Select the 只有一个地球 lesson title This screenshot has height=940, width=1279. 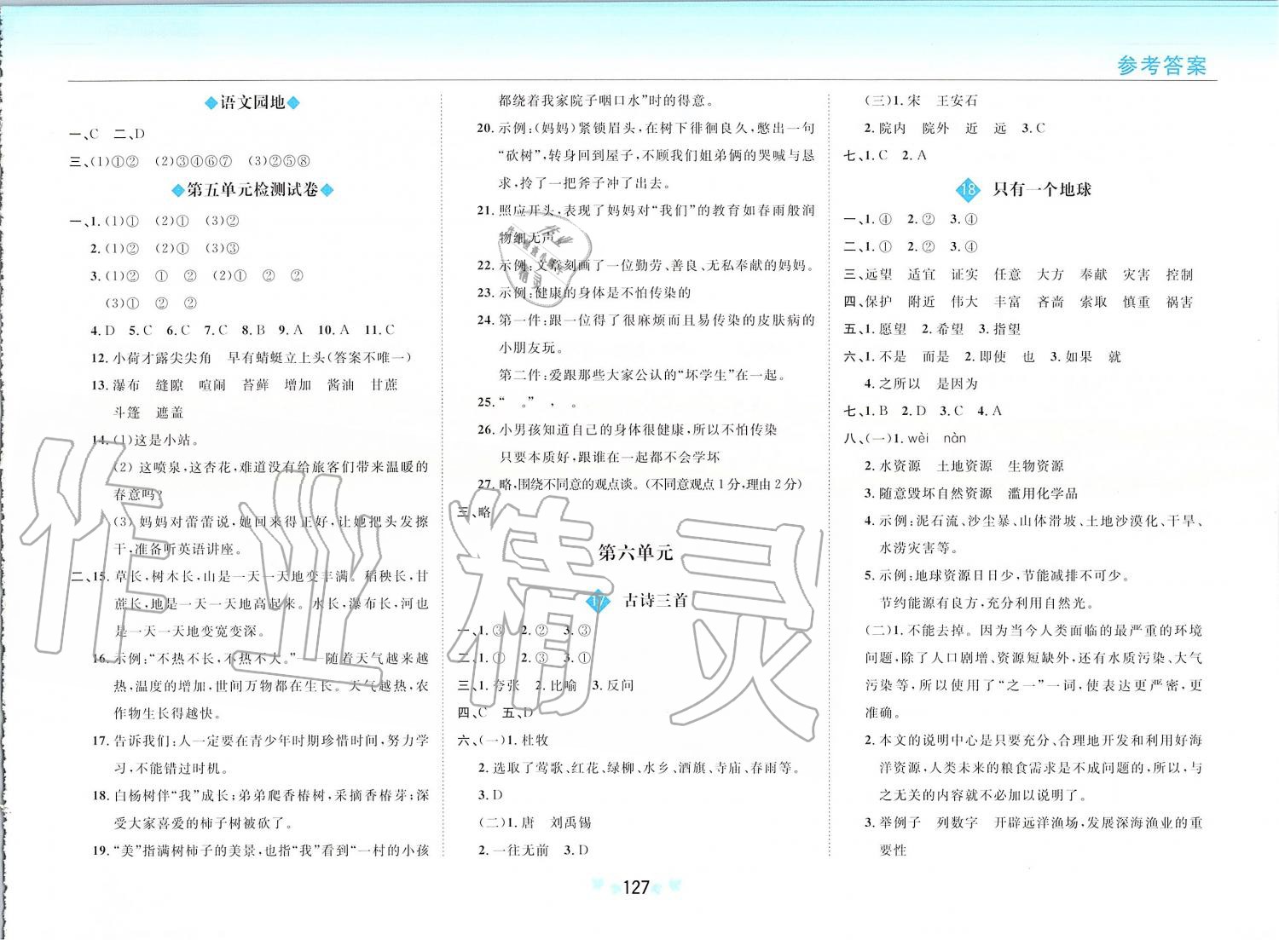1042,189
